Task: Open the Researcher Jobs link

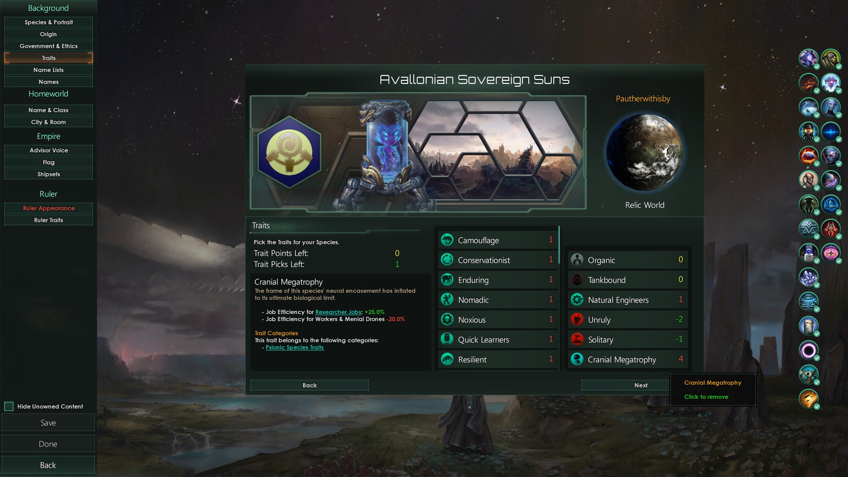Action: 338,312
